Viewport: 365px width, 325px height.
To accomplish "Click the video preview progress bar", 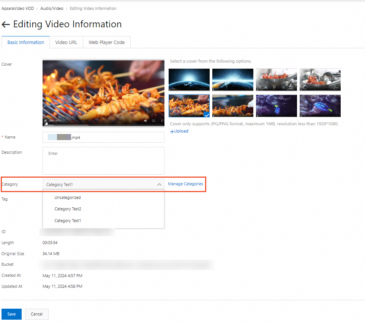I will pyautogui.click(x=103, y=125).
